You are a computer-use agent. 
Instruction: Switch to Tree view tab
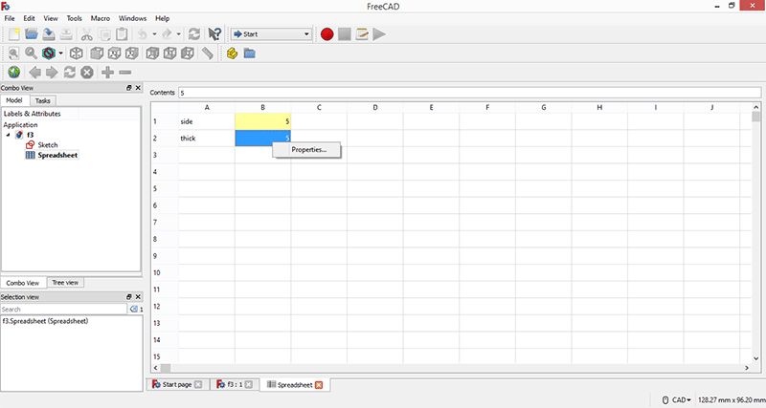coord(65,283)
